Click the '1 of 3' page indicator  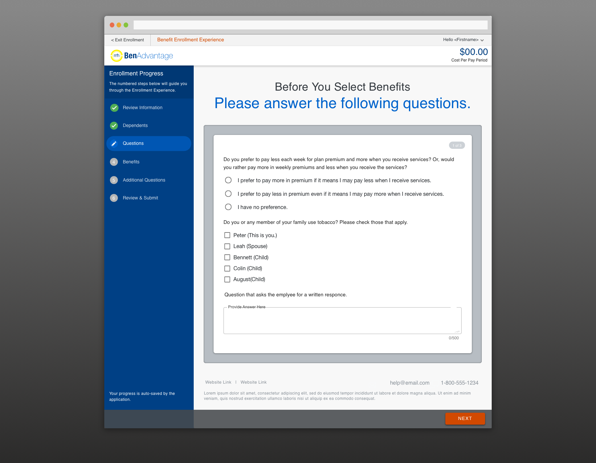[457, 146]
